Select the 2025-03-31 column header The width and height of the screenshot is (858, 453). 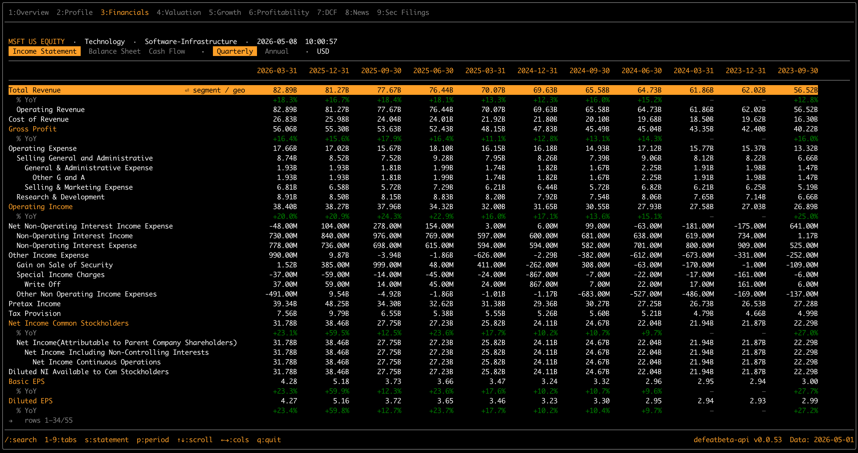(485, 71)
